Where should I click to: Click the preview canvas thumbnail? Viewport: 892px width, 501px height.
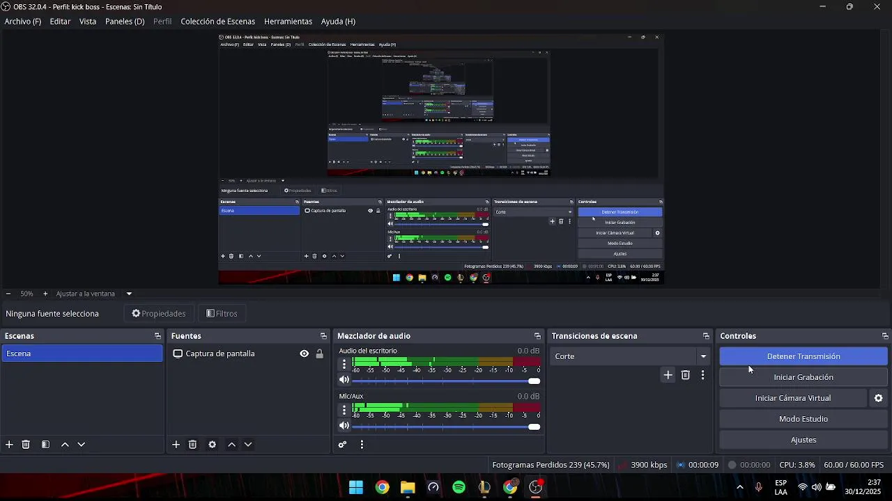pos(441,159)
